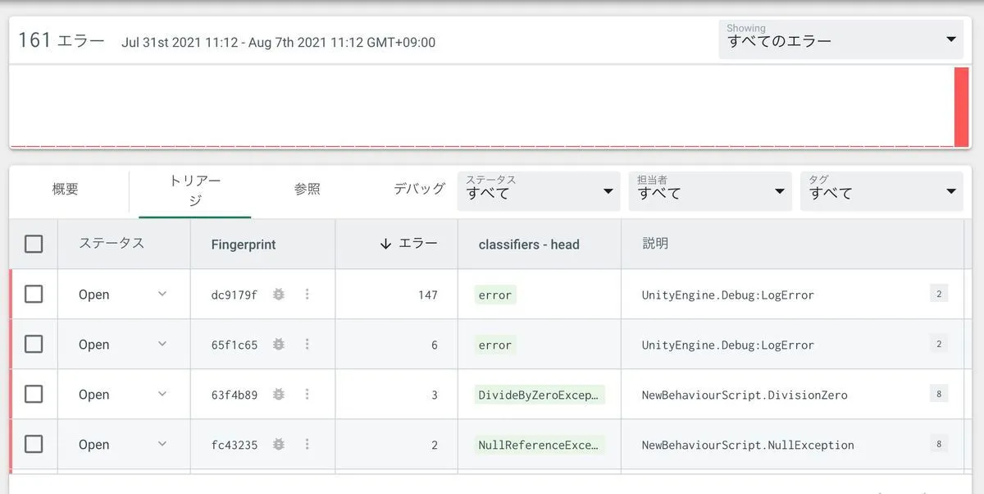Click the bug icon for fingerprint 63f4b89
Image resolution: width=984 pixels, height=494 pixels.
pos(279,395)
